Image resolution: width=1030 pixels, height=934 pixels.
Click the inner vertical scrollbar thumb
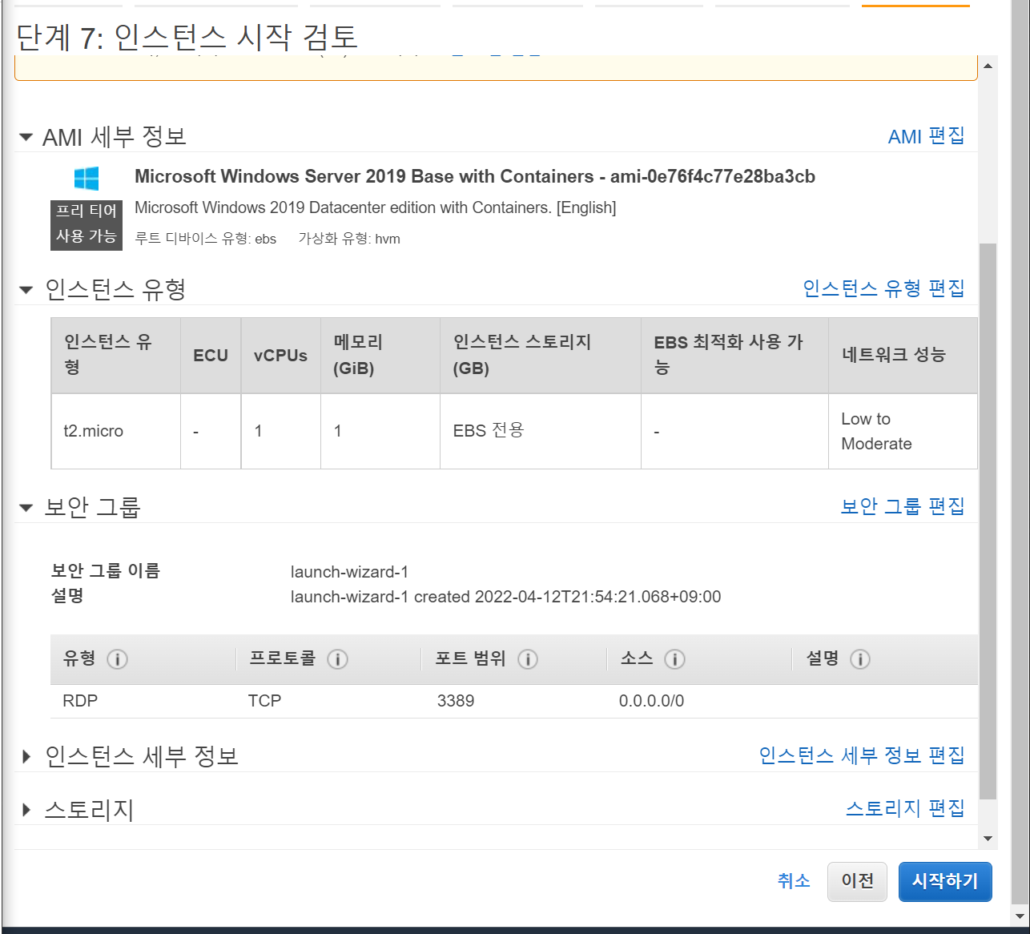pyautogui.click(x=988, y=521)
